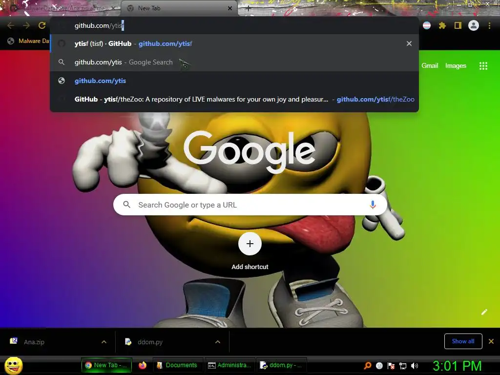Click the plus Add shortcut circle
Image resolution: width=500 pixels, height=375 pixels.
tap(250, 244)
